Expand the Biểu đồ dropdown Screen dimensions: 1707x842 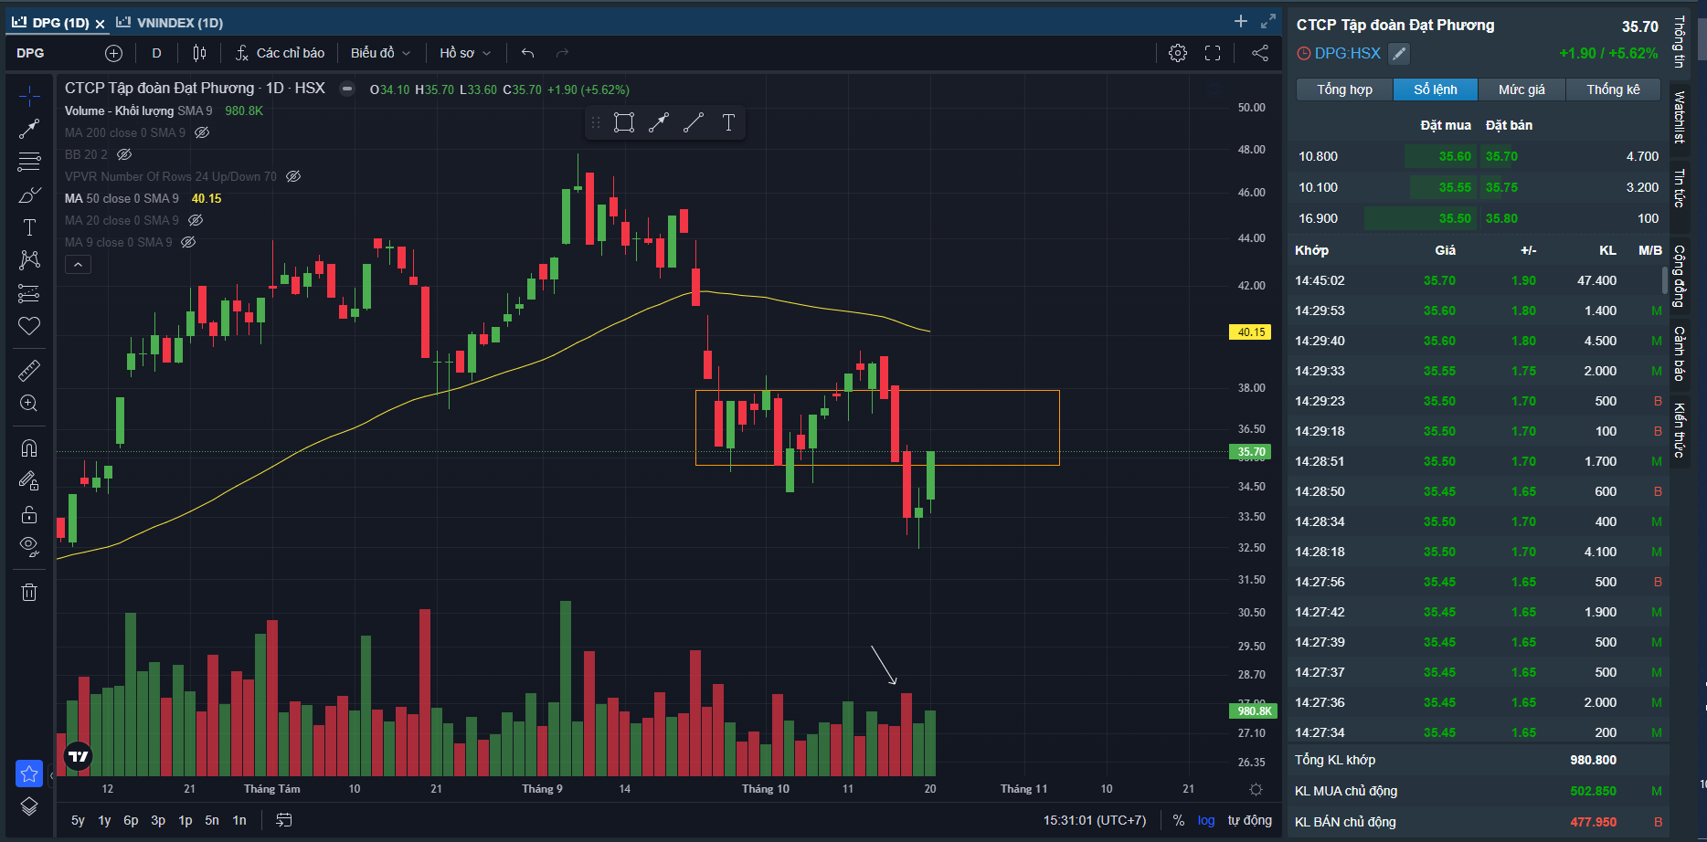(x=380, y=53)
